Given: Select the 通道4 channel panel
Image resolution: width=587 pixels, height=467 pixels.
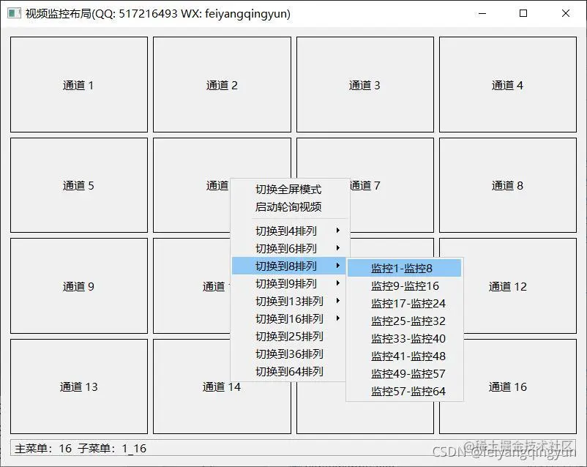Looking at the screenshot, I should (507, 83).
